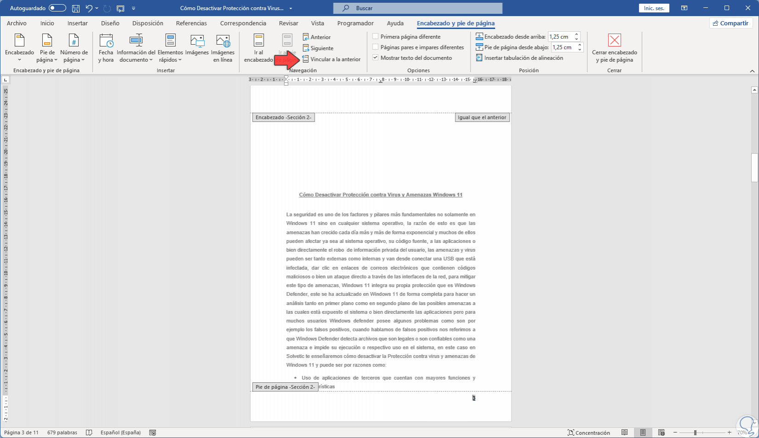
Task: Click the Inic. ses. sign-in button
Action: point(654,8)
